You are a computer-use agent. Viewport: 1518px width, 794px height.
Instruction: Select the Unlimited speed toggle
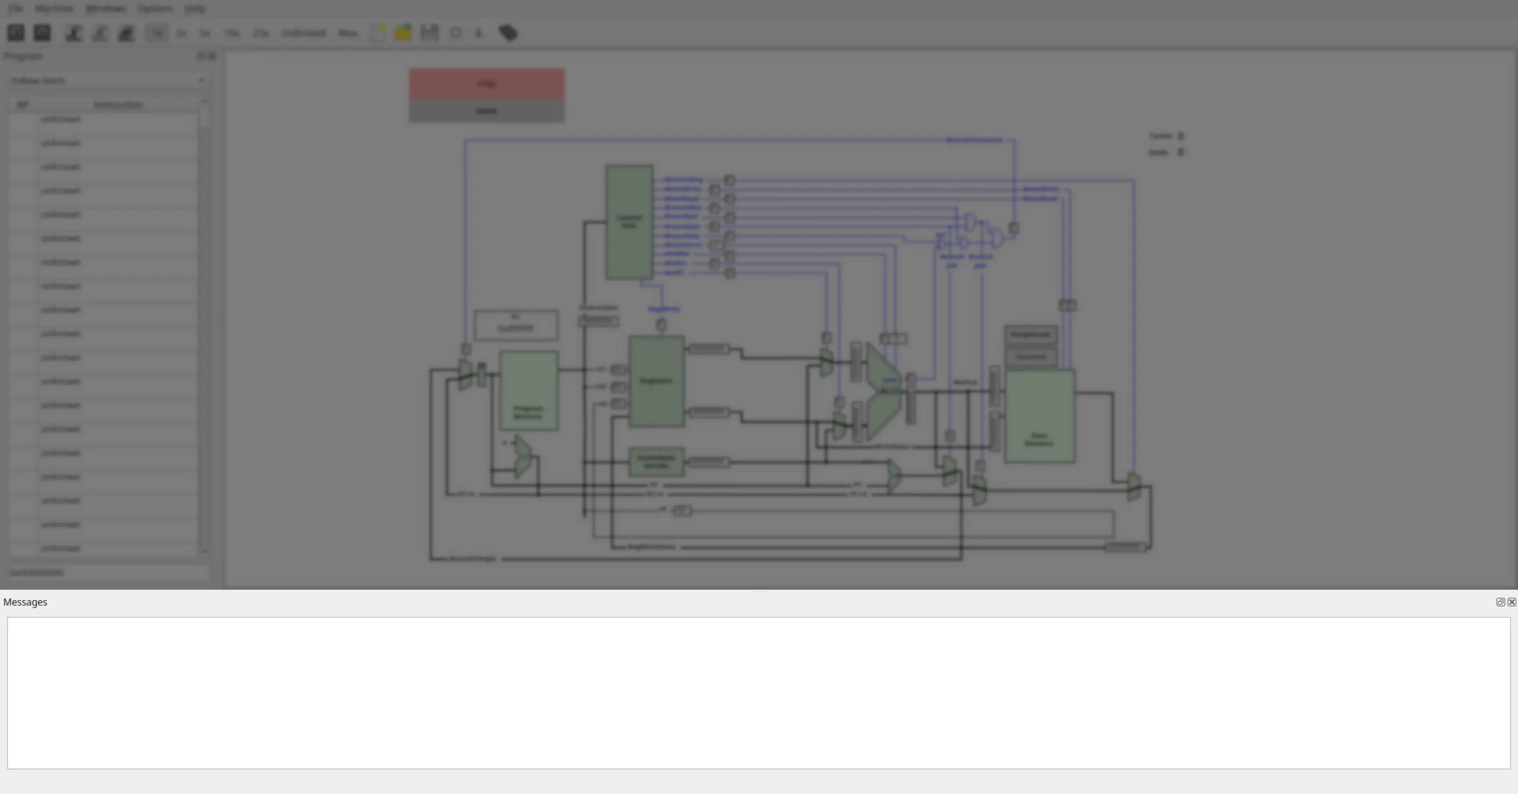(x=304, y=33)
